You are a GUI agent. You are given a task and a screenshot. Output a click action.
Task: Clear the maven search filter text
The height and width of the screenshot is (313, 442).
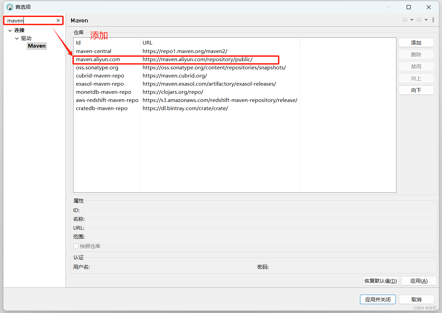point(58,20)
